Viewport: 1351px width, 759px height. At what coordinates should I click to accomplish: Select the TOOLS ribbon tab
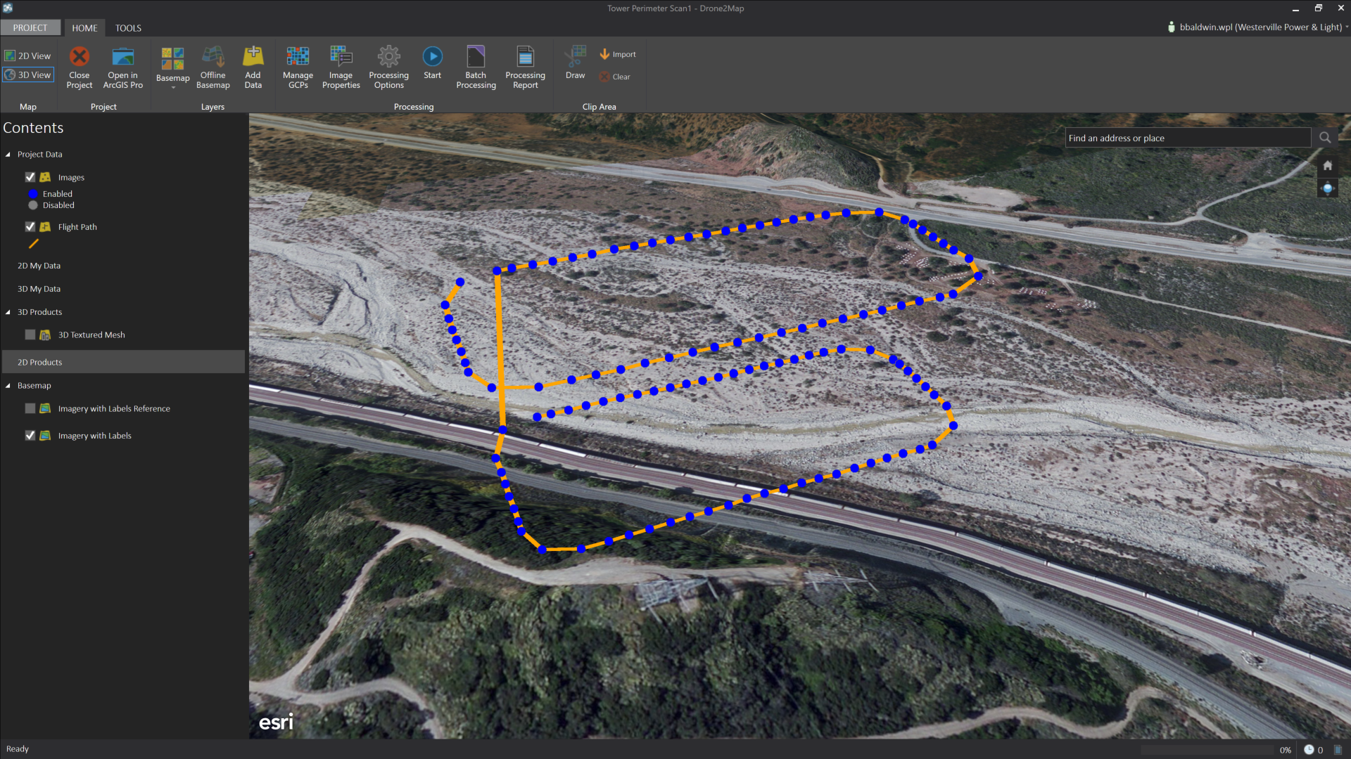pyautogui.click(x=128, y=28)
